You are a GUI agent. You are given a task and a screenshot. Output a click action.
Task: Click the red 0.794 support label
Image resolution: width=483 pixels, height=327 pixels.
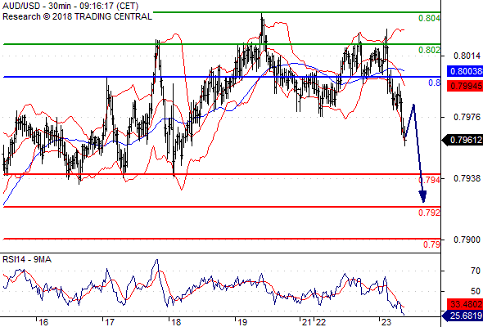(430, 180)
